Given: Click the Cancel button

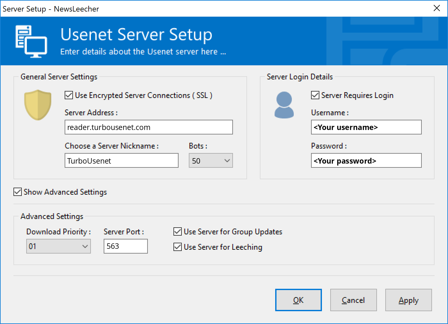Looking at the screenshot, I should point(353,300).
